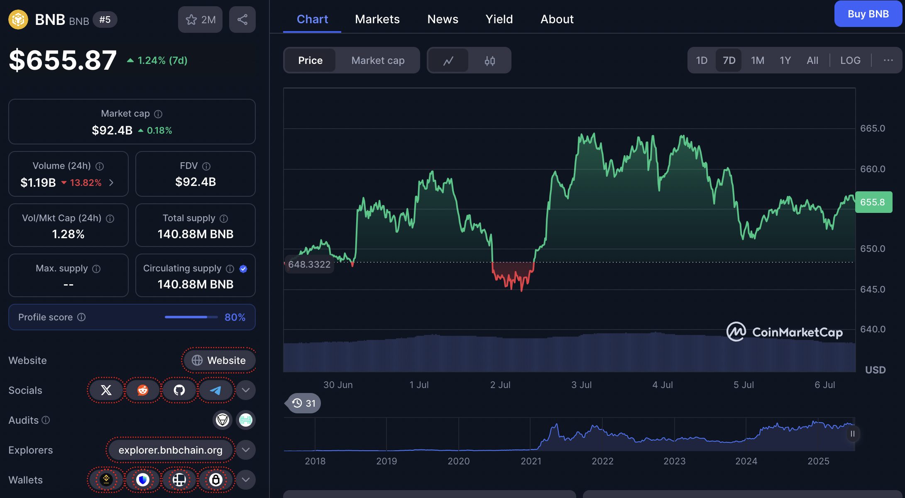Open Volume (24h) info icon

click(100, 166)
